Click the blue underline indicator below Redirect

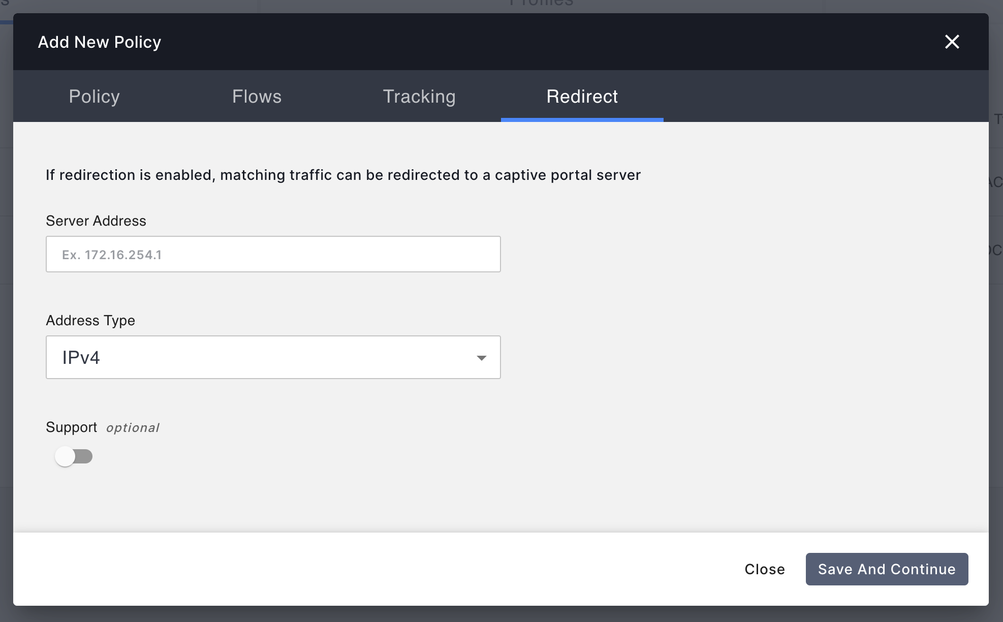pos(582,120)
